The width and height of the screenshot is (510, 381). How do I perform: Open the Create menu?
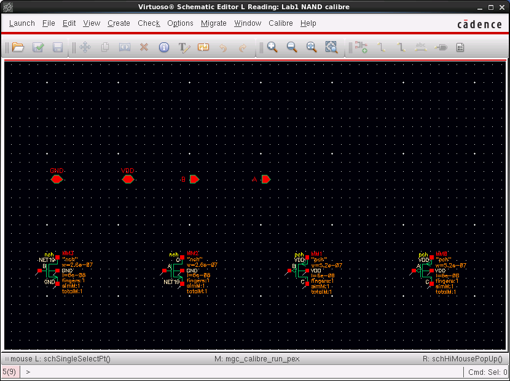point(119,23)
